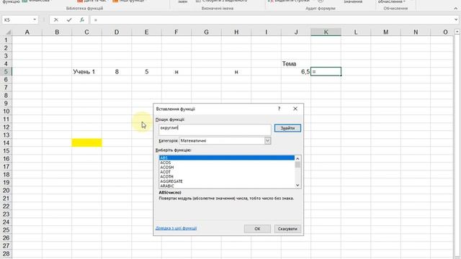Confirm formula entry with the checkmark icon
This screenshot has height=259, width=461.
[x=69, y=20]
